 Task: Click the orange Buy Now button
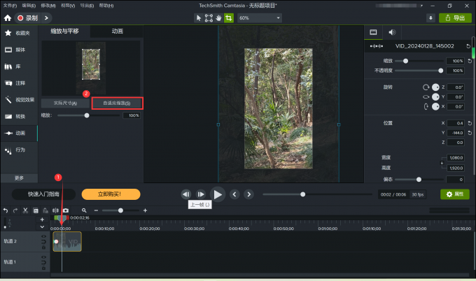pos(111,194)
